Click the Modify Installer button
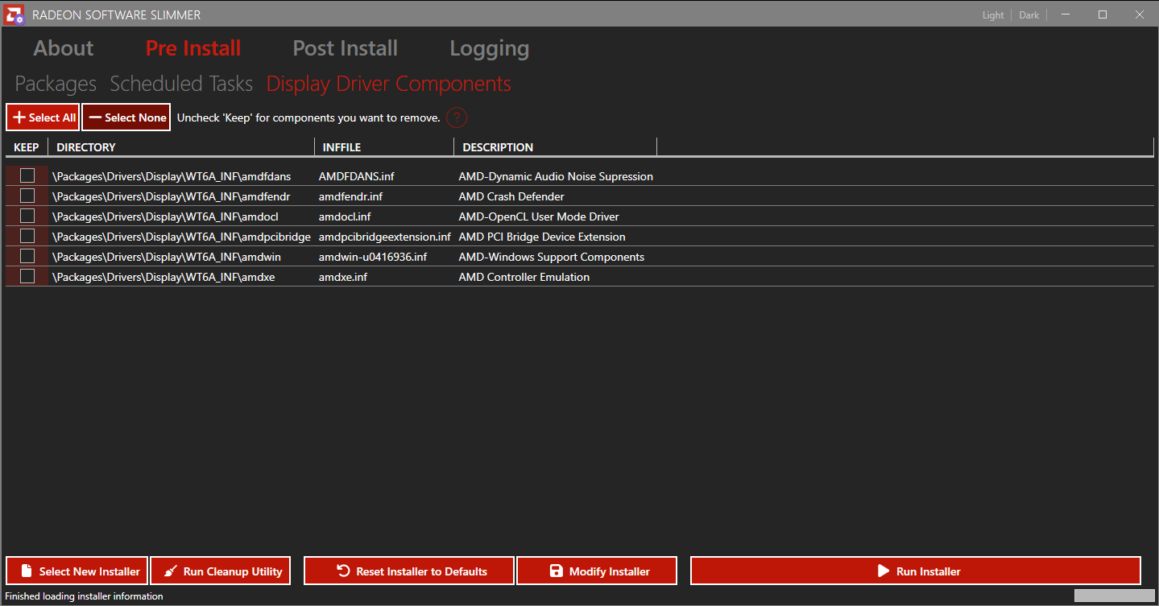 (x=597, y=571)
